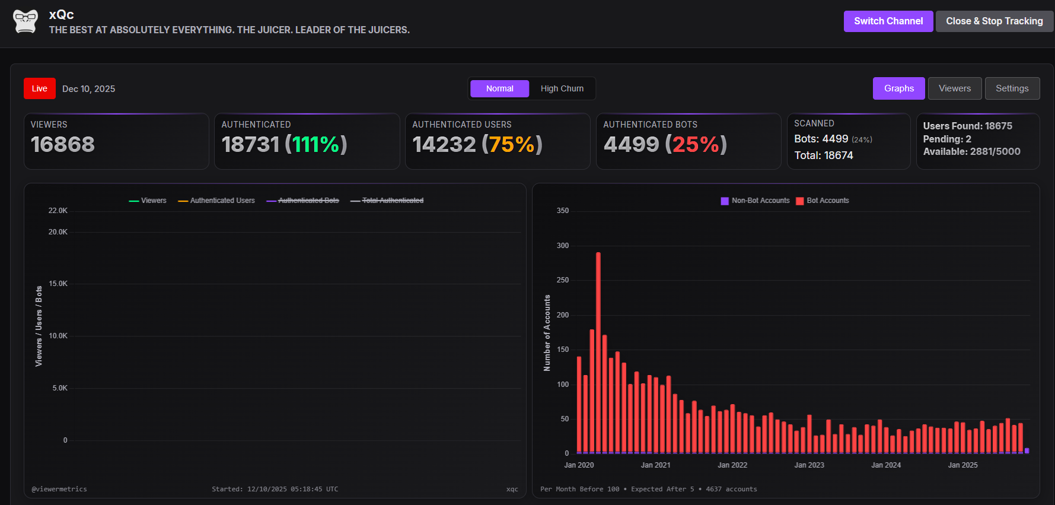The image size is (1055, 505).
Task: Click the red Live badge
Action: 40,88
